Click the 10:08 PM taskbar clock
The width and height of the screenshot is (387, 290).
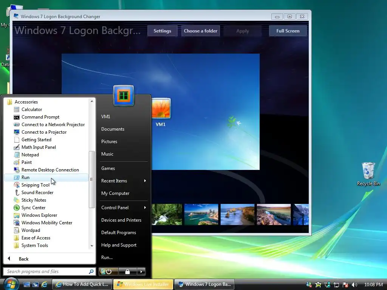[373, 285]
